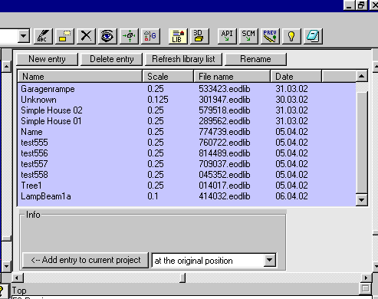This screenshot has width=378, height=299.
Task: Click file name 533423.eodlib
Action: pyautogui.click(x=225, y=89)
